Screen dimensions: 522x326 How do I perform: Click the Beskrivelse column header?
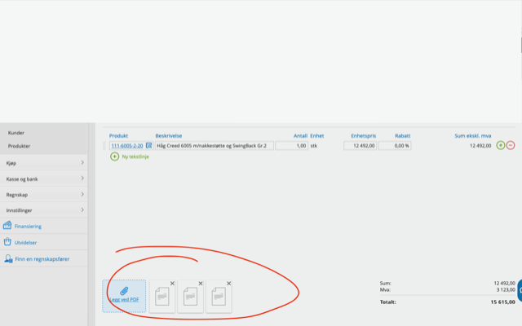point(169,136)
